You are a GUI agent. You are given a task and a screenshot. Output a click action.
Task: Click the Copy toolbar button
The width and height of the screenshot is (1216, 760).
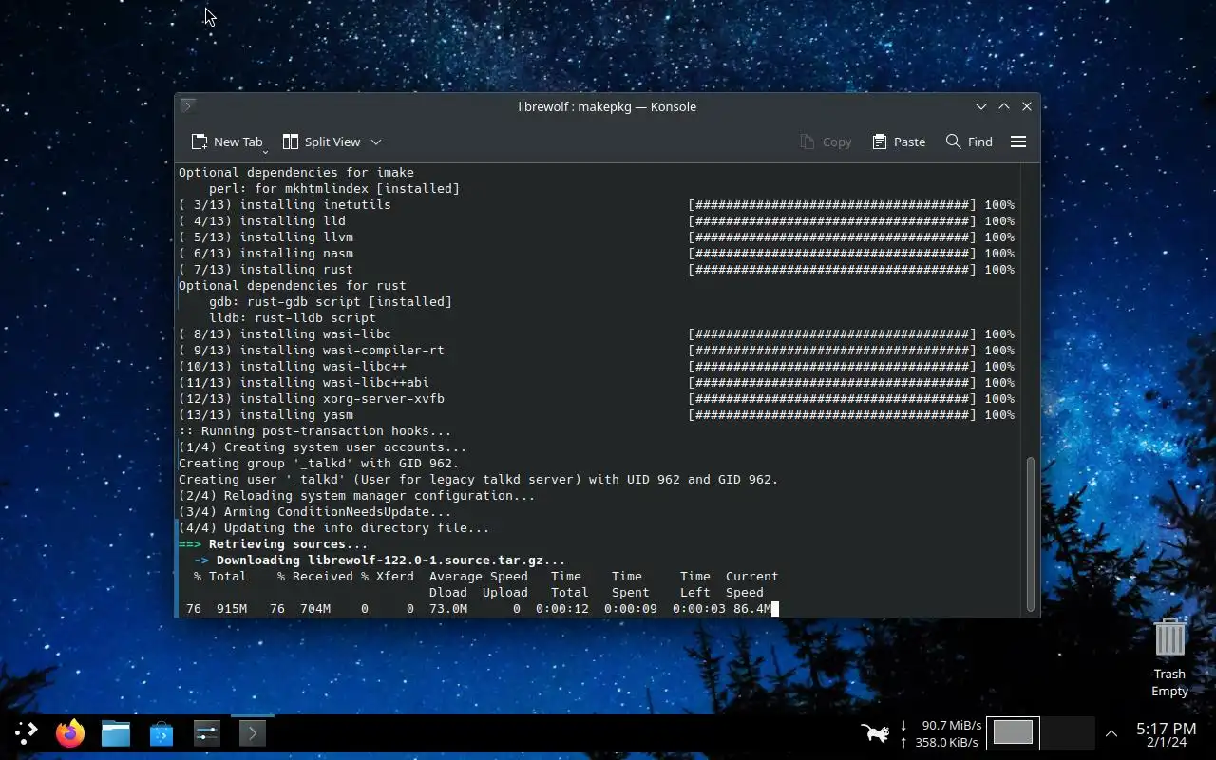(826, 142)
